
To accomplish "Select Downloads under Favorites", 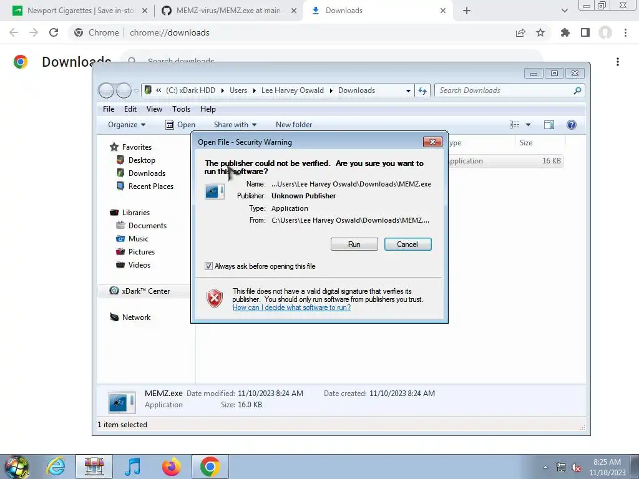I will (147, 173).
